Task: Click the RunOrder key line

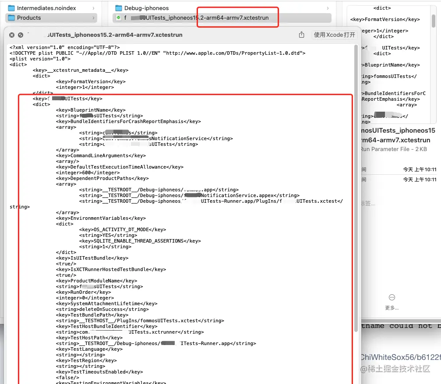Action: [x=83, y=292]
